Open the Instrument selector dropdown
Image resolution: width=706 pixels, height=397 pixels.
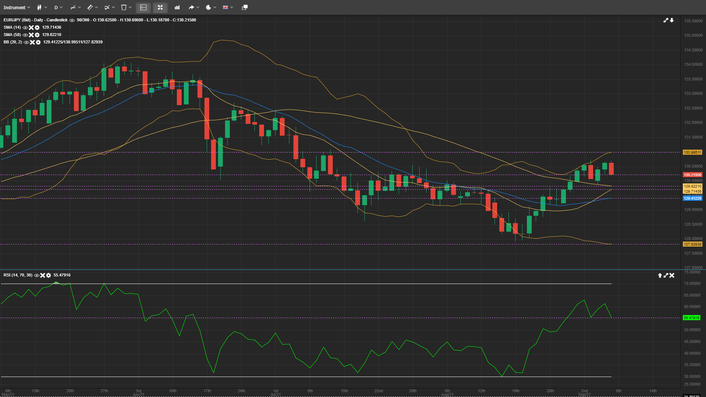point(17,7)
